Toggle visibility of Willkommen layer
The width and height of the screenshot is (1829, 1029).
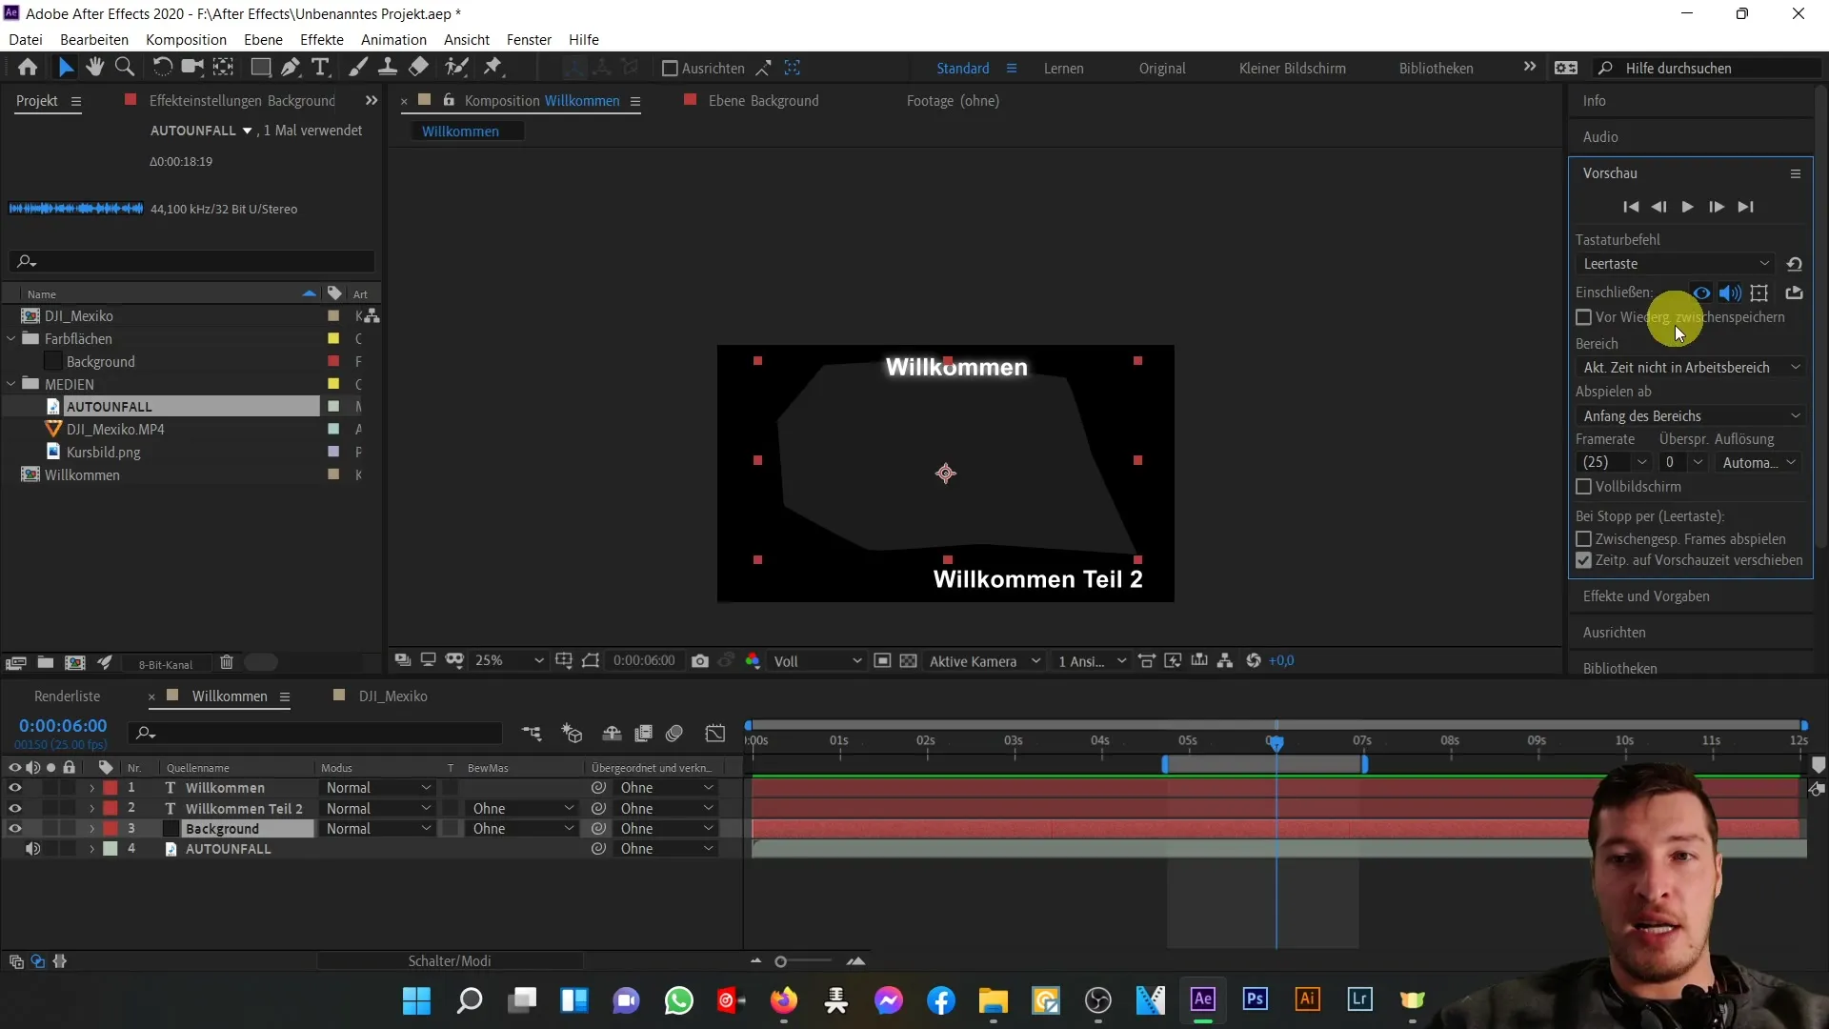[x=14, y=788]
